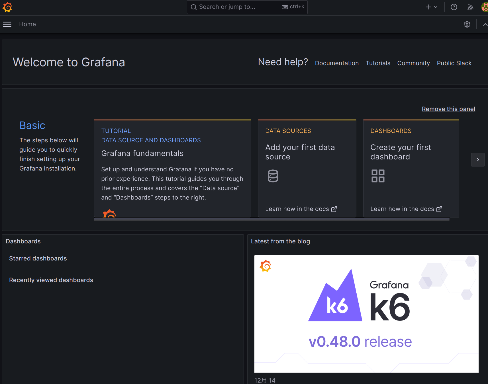
Task: Toggle the navigation hamburger menu
Action: pos(7,24)
